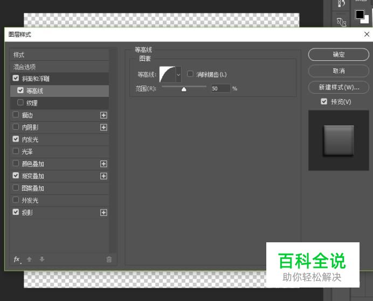Click the 确定 button
Viewport: 373px width, 301px height.
tap(339, 54)
